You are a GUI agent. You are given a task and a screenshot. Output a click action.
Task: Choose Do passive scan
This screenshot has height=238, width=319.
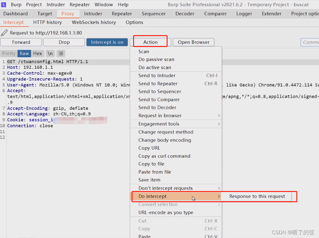click(176, 59)
